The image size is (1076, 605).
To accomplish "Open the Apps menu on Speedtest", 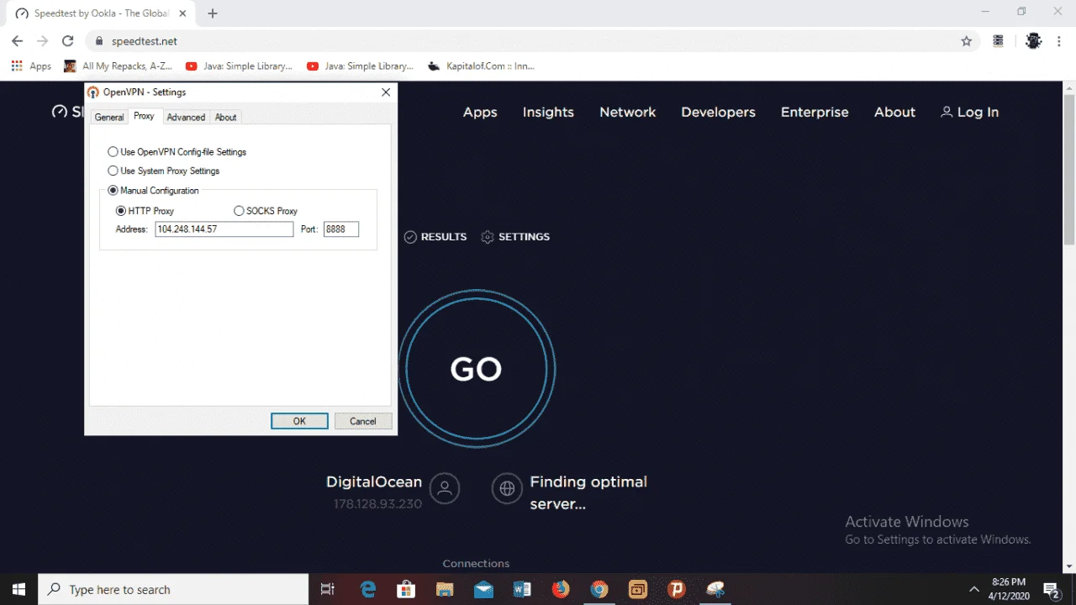I will point(480,112).
